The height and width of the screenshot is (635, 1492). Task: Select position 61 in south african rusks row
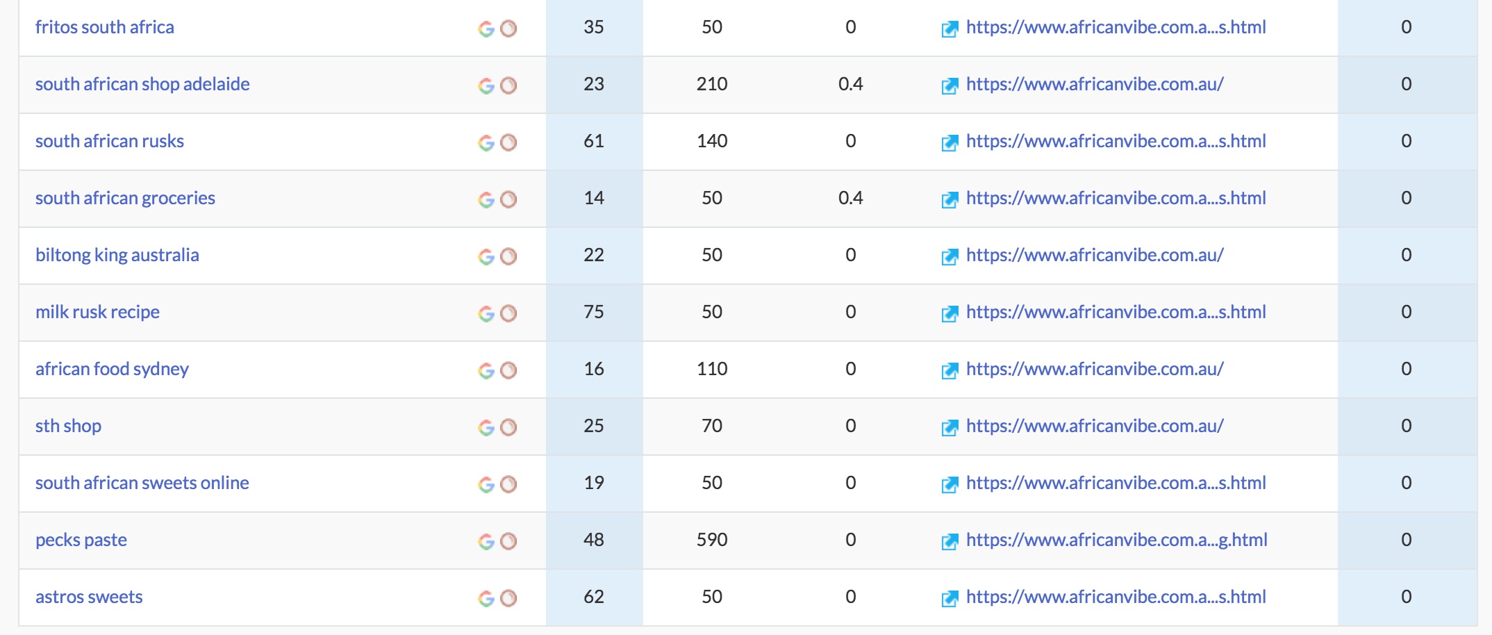594,141
